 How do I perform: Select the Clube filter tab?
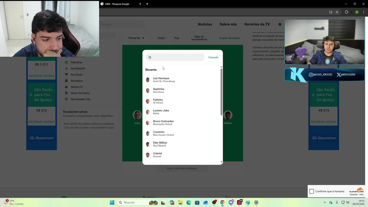161,38
